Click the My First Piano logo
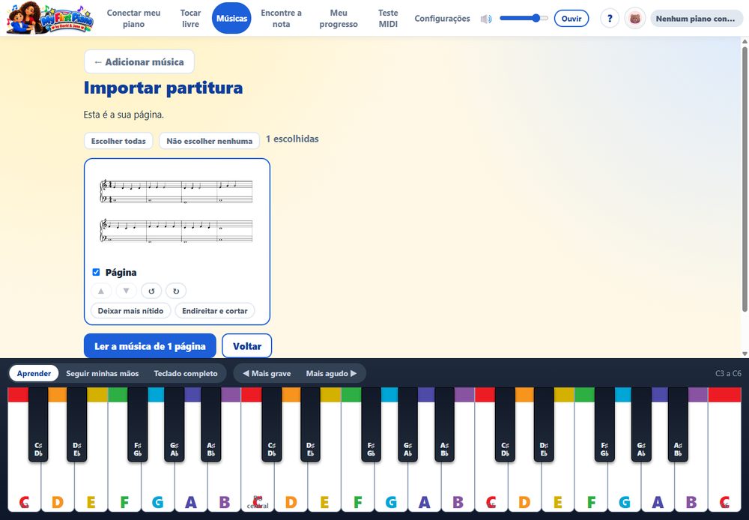The height and width of the screenshot is (520, 749). click(x=49, y=18)
